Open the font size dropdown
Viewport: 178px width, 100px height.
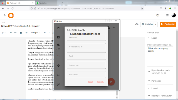[27, 33]
